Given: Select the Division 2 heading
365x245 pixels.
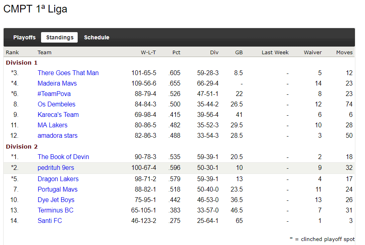Looking at the screenshot, I should click(x=22, y=147).
